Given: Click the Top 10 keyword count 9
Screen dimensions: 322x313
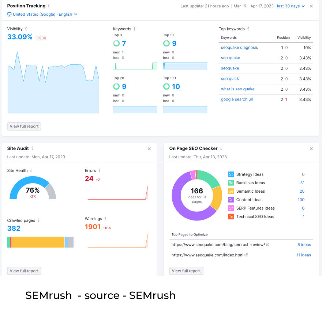Looking at the screenshot, I should (174, 43).
